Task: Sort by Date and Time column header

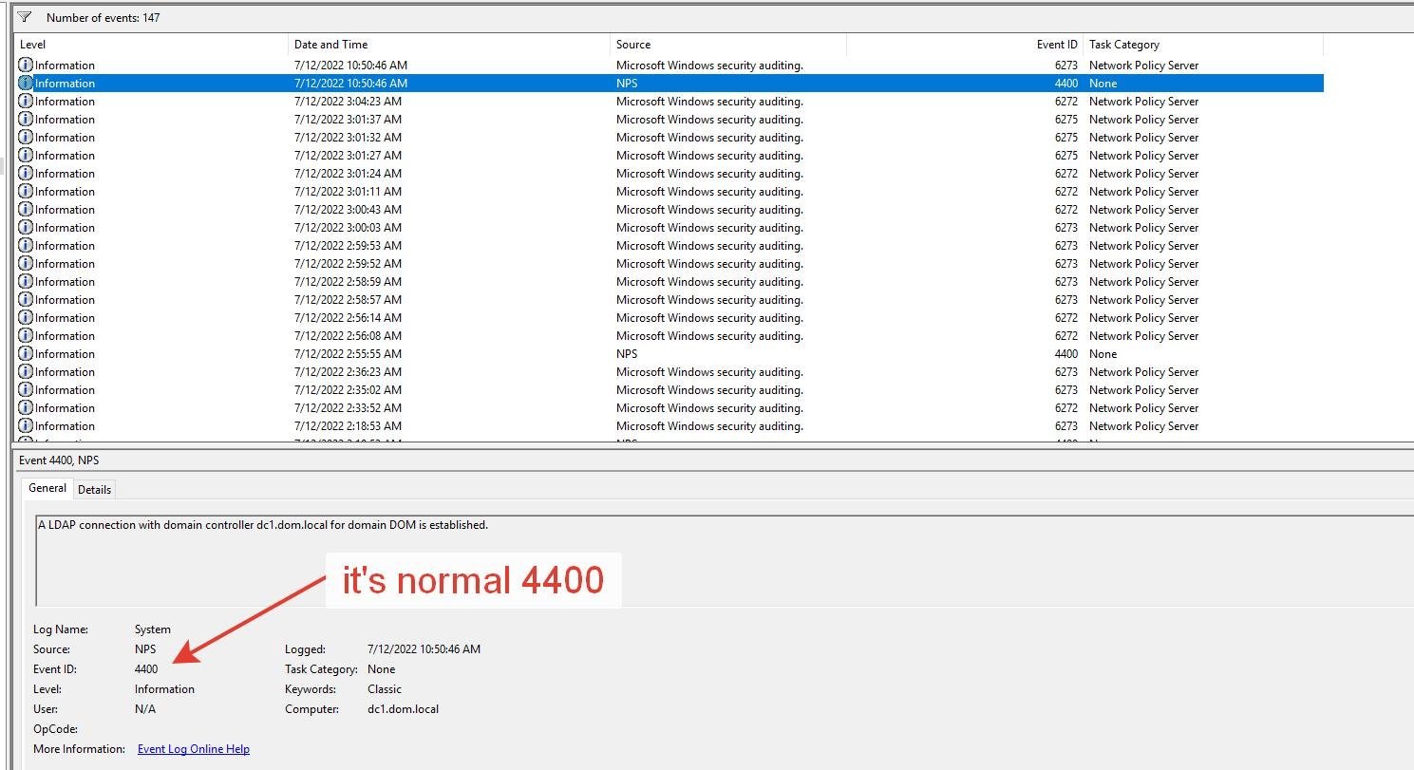Action: [x=449, y=44]
